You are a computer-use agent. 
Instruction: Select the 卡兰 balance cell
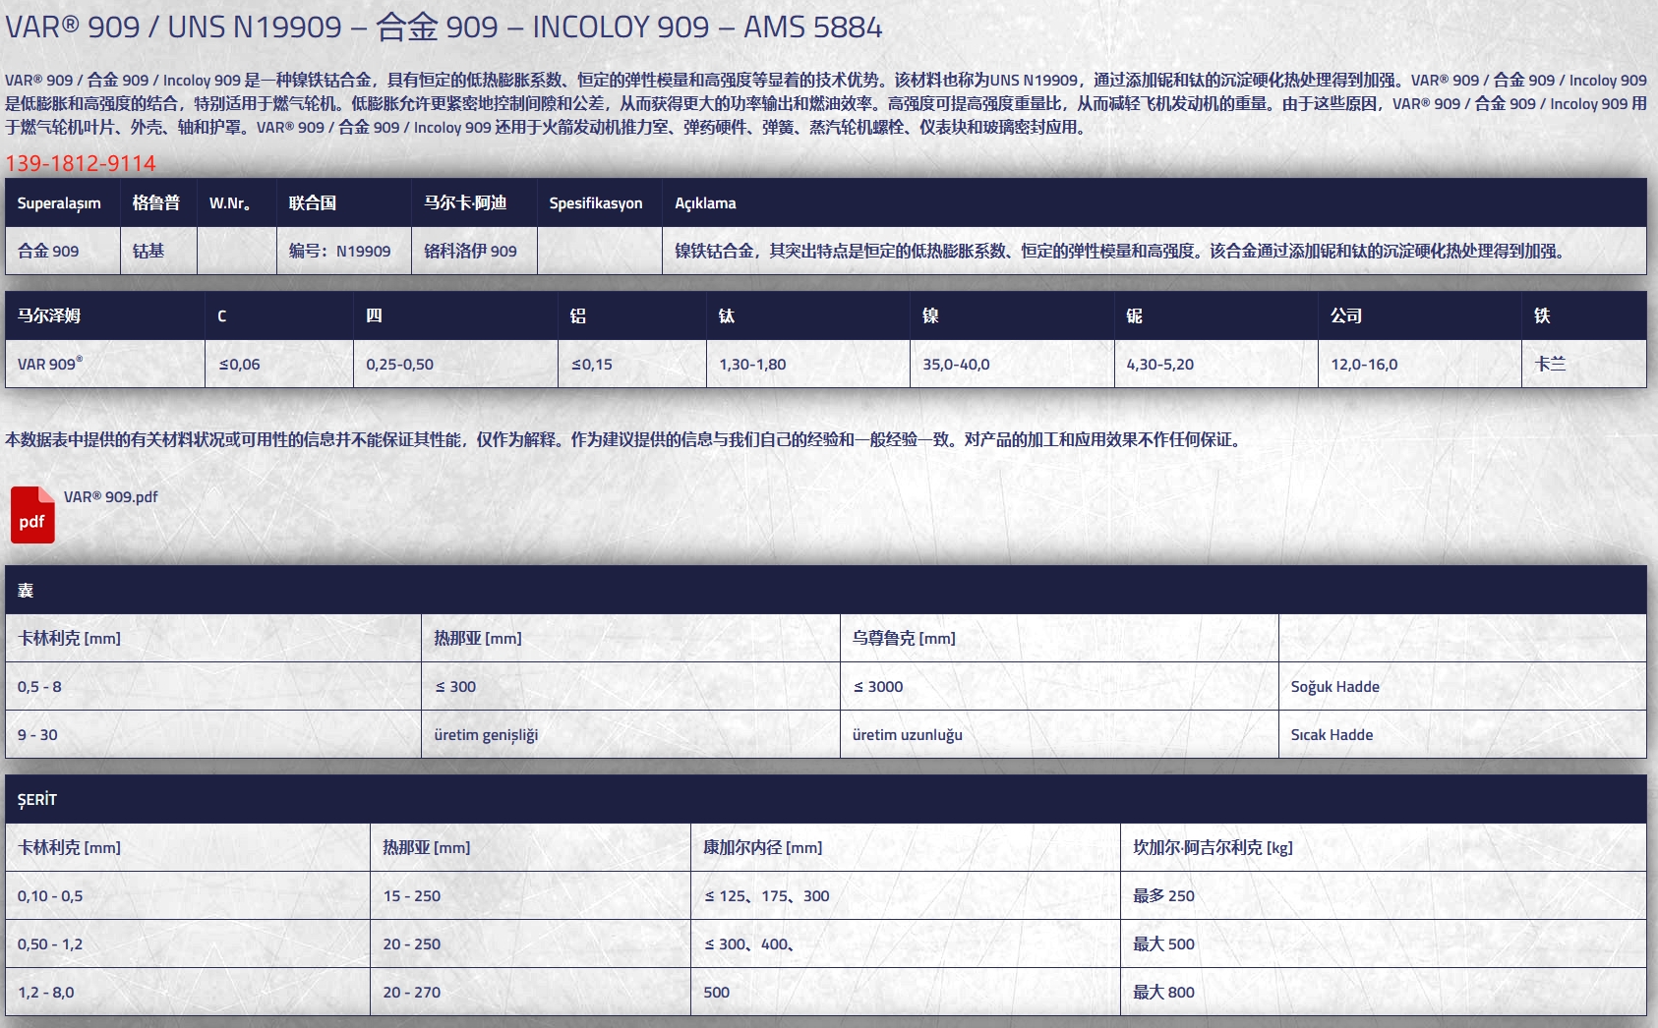(1584, 364)
